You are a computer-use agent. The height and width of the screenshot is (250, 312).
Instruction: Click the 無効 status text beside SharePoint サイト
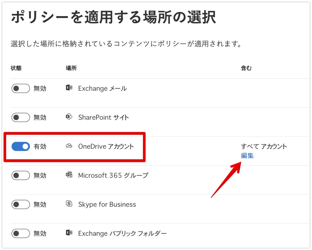click(40, 117)
